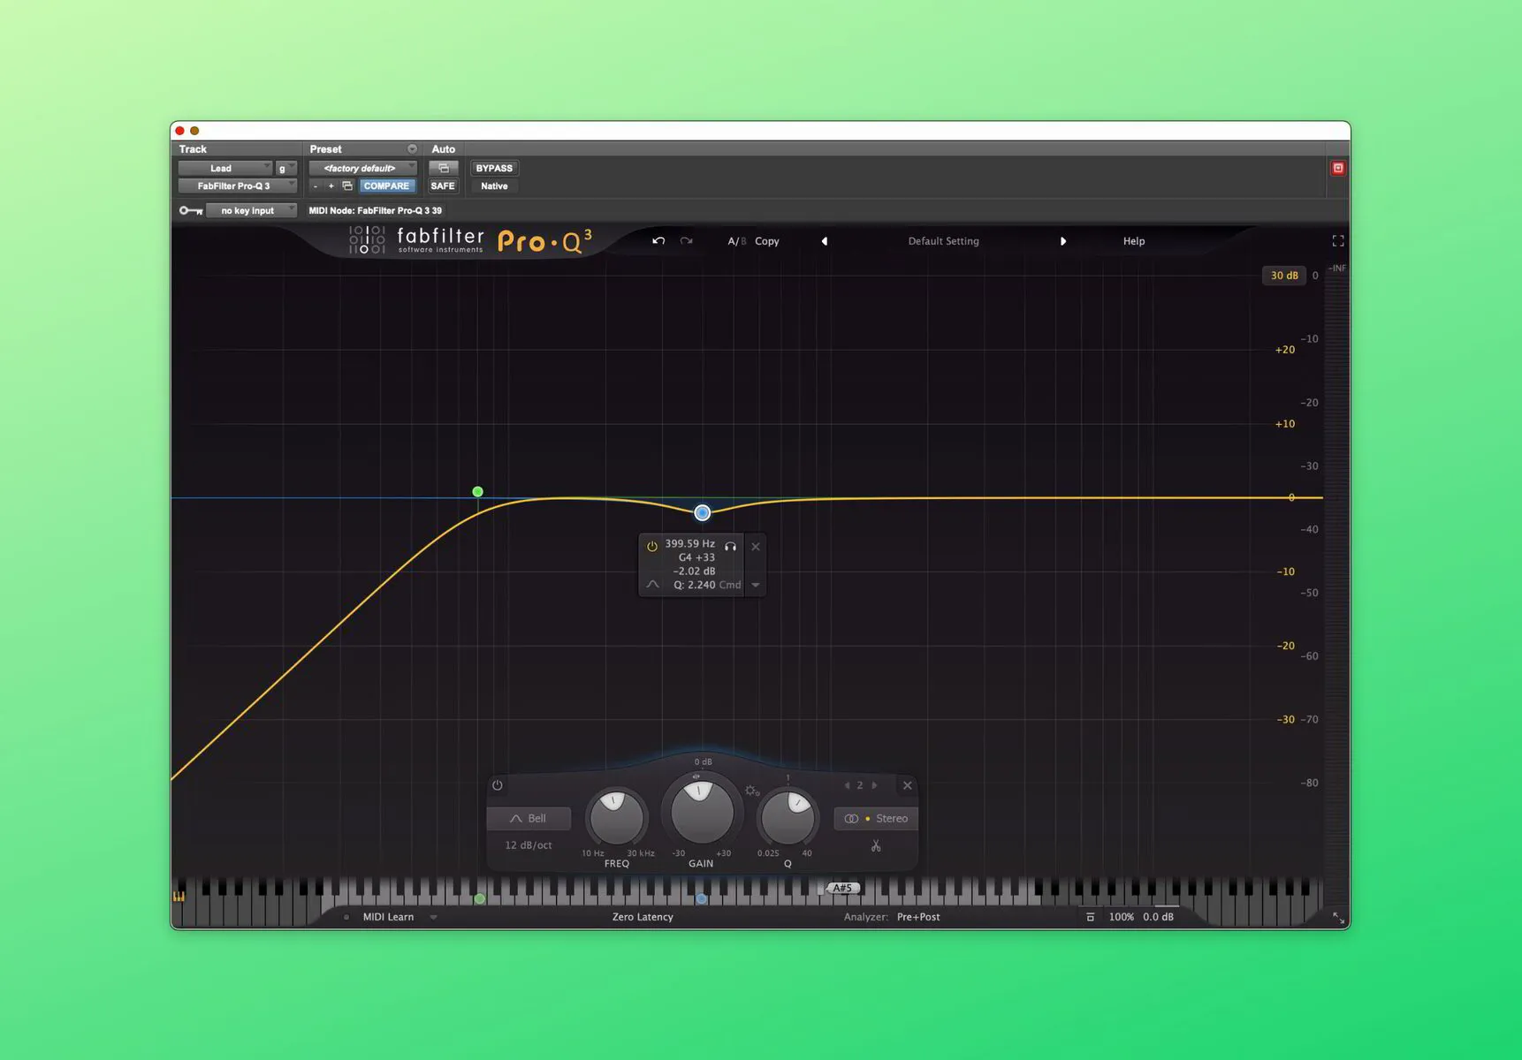Click the FREQ knob
Image resolution: width=1522 pixels, height=1060 pixels.
point(616,817)
